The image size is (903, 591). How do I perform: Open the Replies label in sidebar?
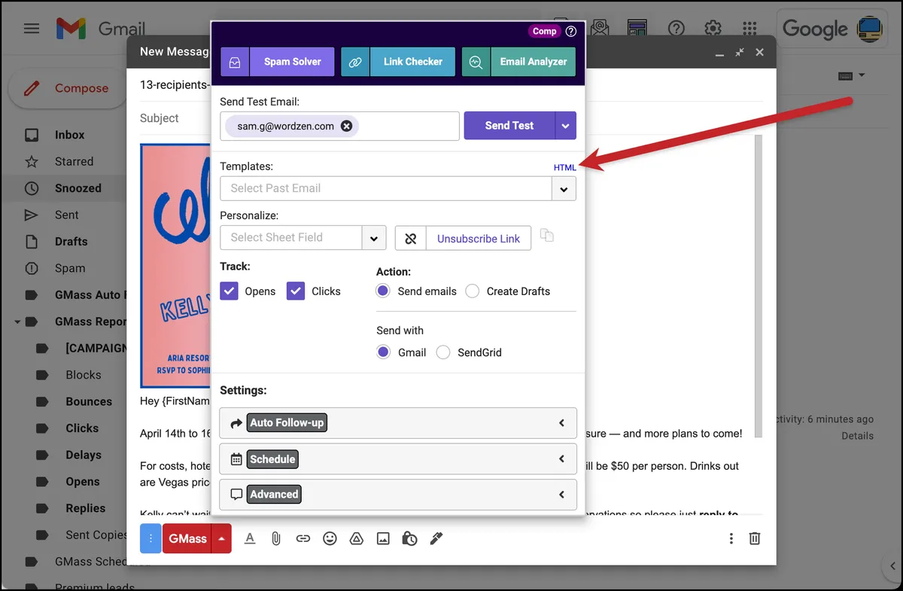point(85,508)
